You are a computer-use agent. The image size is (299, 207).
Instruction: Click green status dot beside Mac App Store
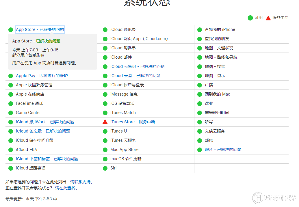click(105, 150)
